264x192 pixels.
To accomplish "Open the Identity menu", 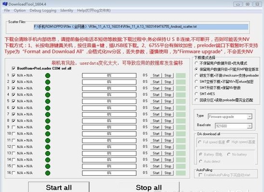I will (x=66, y=11).
